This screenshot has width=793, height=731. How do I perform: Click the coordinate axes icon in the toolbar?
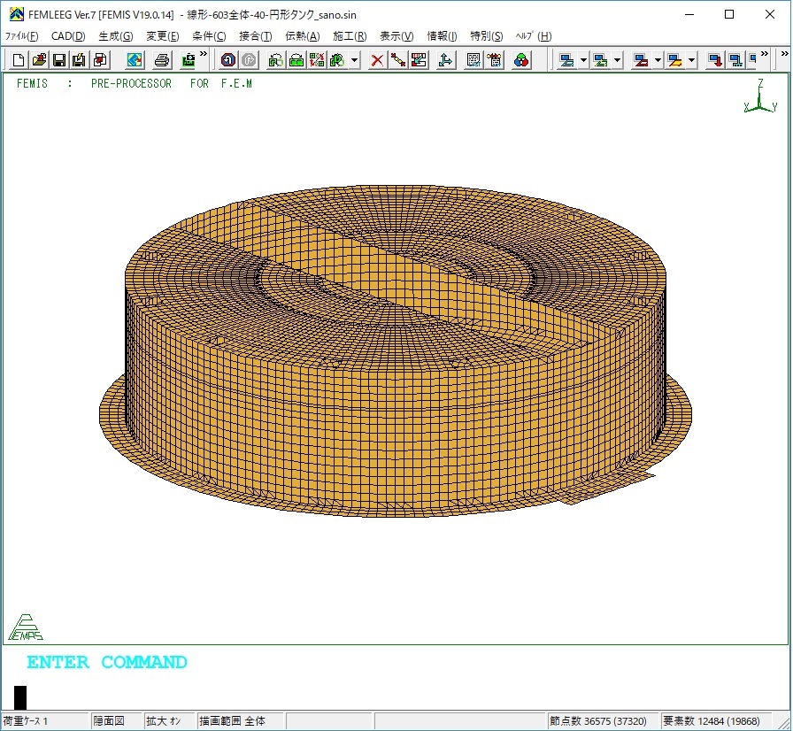[x=445, y=60]
